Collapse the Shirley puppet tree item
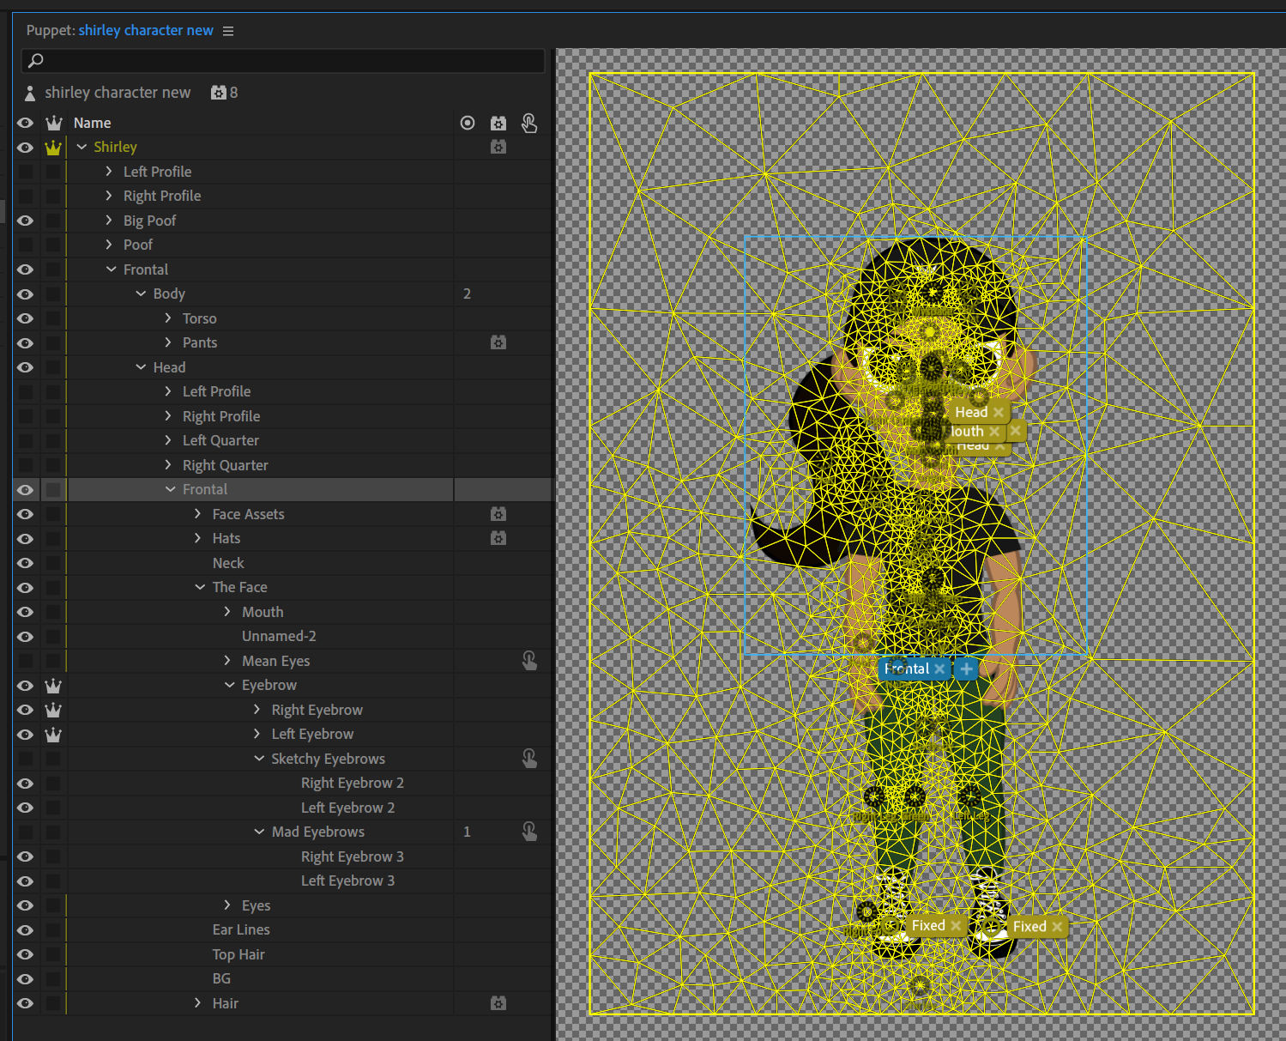 click(x=82, y=147)
